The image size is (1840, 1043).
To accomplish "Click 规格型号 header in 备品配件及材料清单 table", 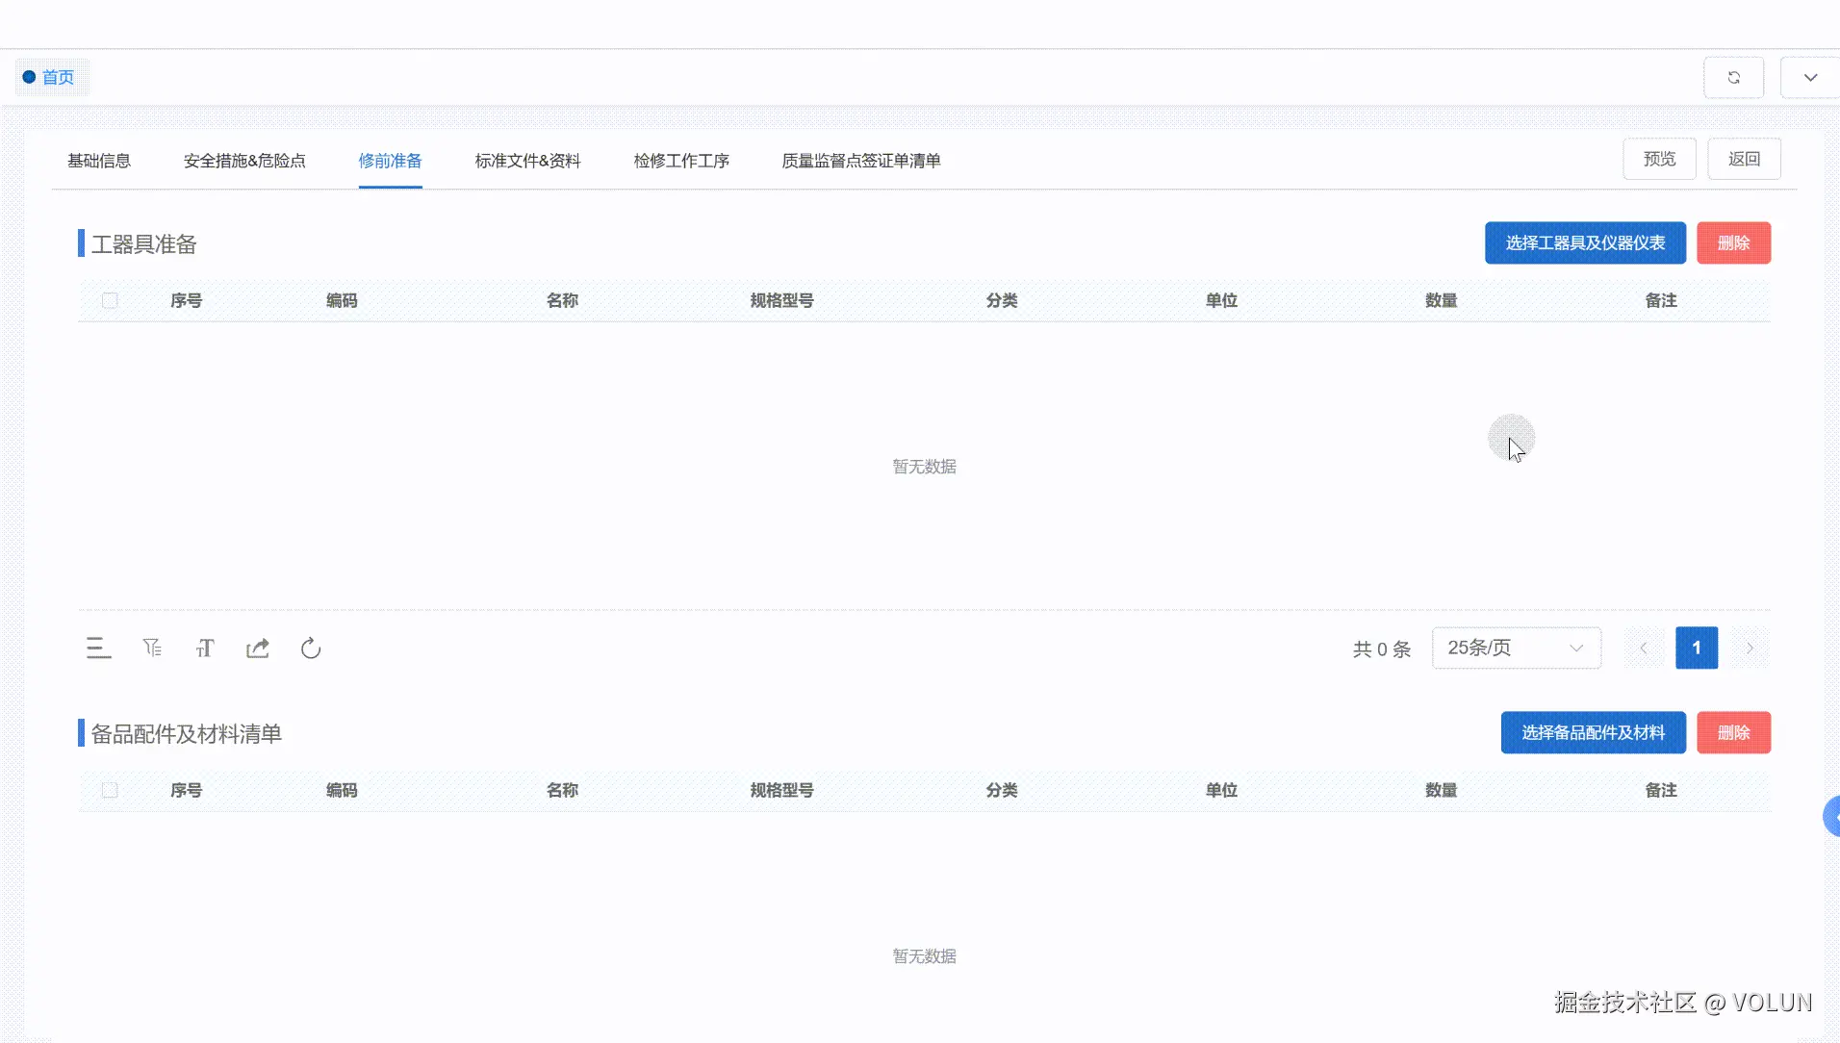I will click(781, 791).
